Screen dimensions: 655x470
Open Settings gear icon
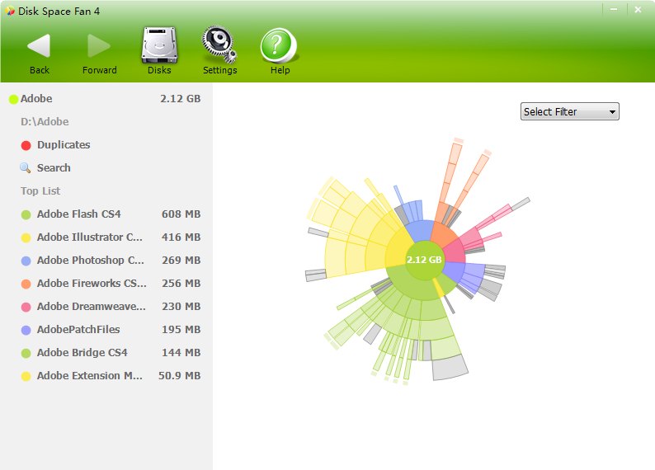point(219,45)
